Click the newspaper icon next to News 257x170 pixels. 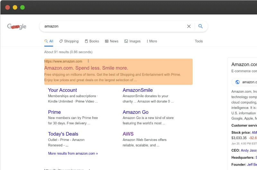point(107,41)
